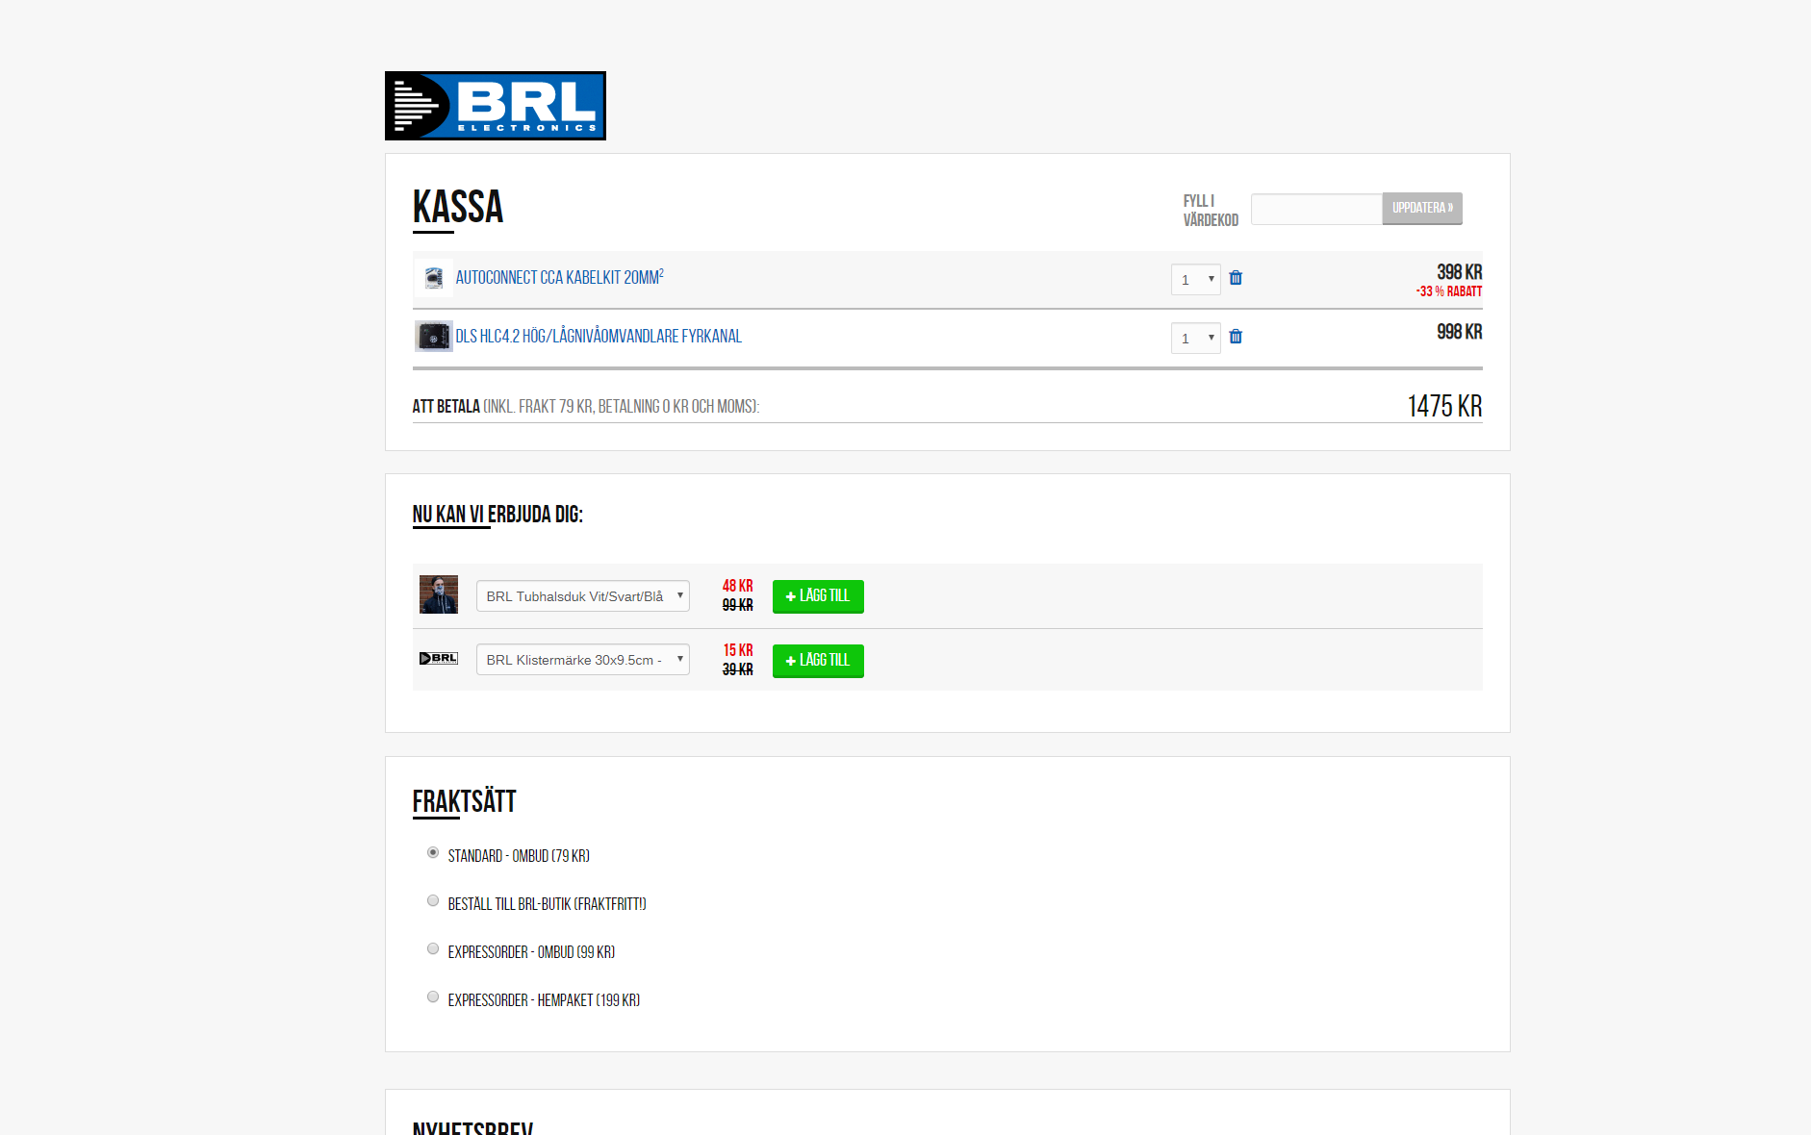Expand BRL Klistermärke variant dropdown
The width and height of the screenshot is (1811, 1135).
tap(583, 660)
